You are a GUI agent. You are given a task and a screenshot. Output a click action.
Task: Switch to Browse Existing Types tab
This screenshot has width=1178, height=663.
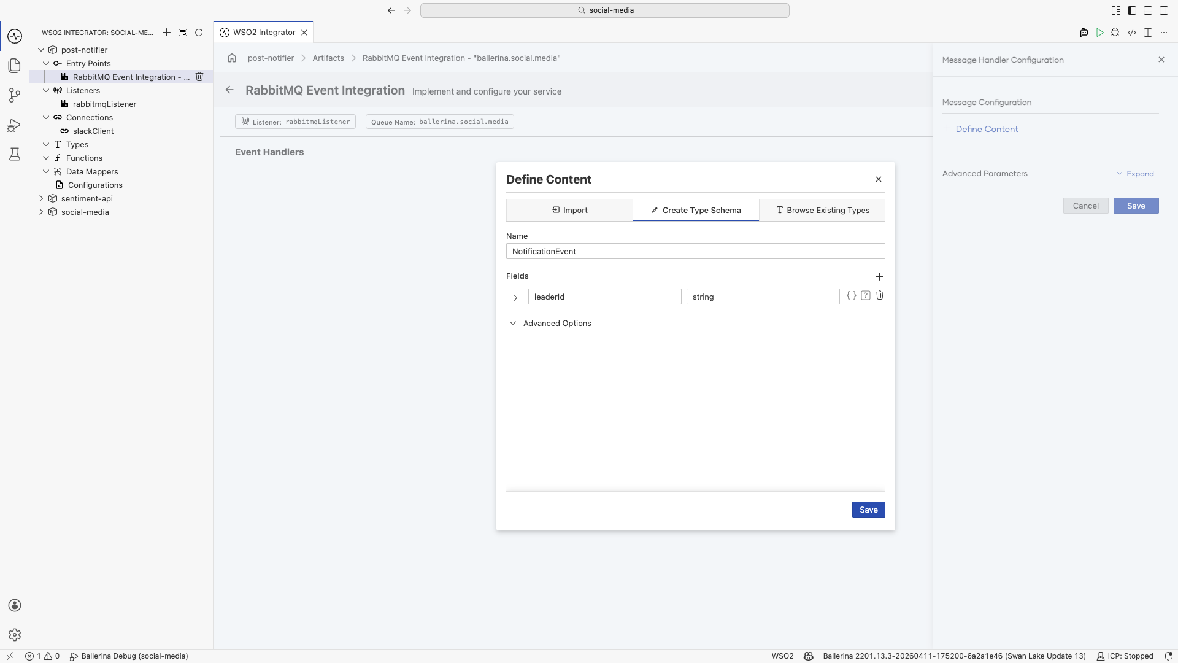pyautogui.click(x=822, y=210)
